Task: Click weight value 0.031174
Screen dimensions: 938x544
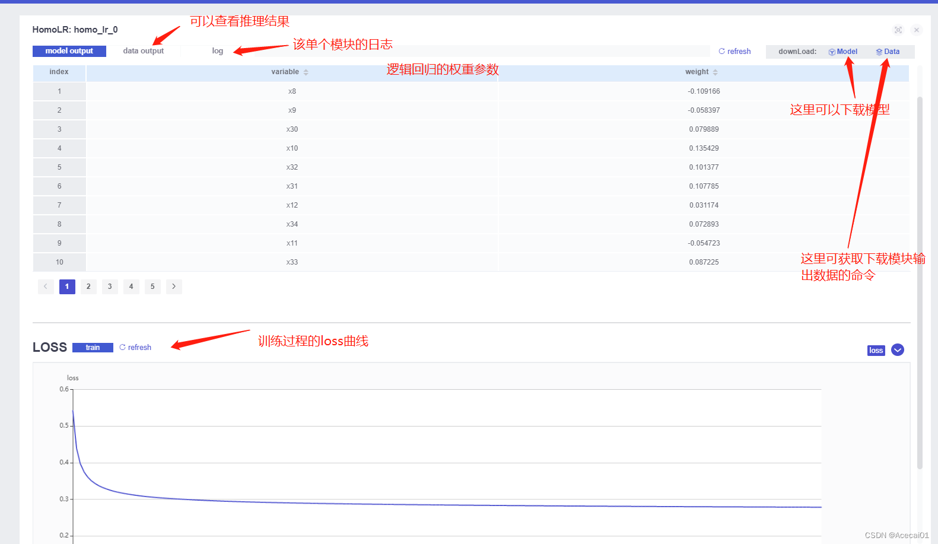Action: point(704,205)
